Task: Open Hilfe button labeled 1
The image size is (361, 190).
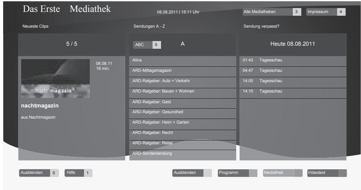Action: [79, 173]
